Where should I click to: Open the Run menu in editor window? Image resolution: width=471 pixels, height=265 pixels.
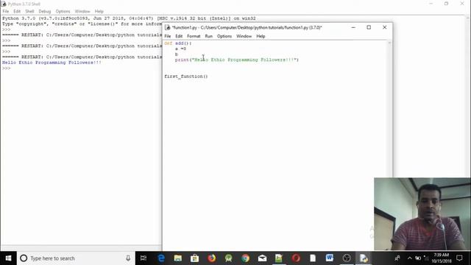[209, 36]
